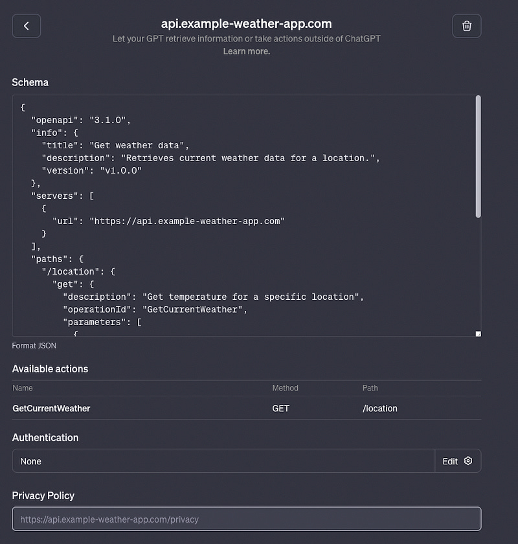The image size is (518, 544).
Task: Click the /location path entry
Action: point(380,409)
